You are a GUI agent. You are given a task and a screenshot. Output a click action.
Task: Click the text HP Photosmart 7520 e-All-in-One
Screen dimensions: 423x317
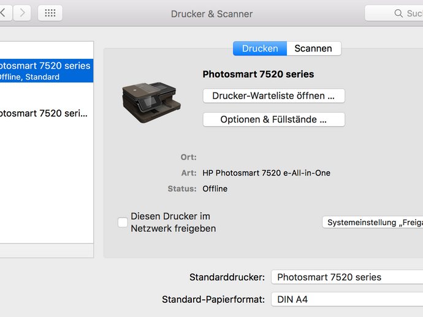pos(266,173)
